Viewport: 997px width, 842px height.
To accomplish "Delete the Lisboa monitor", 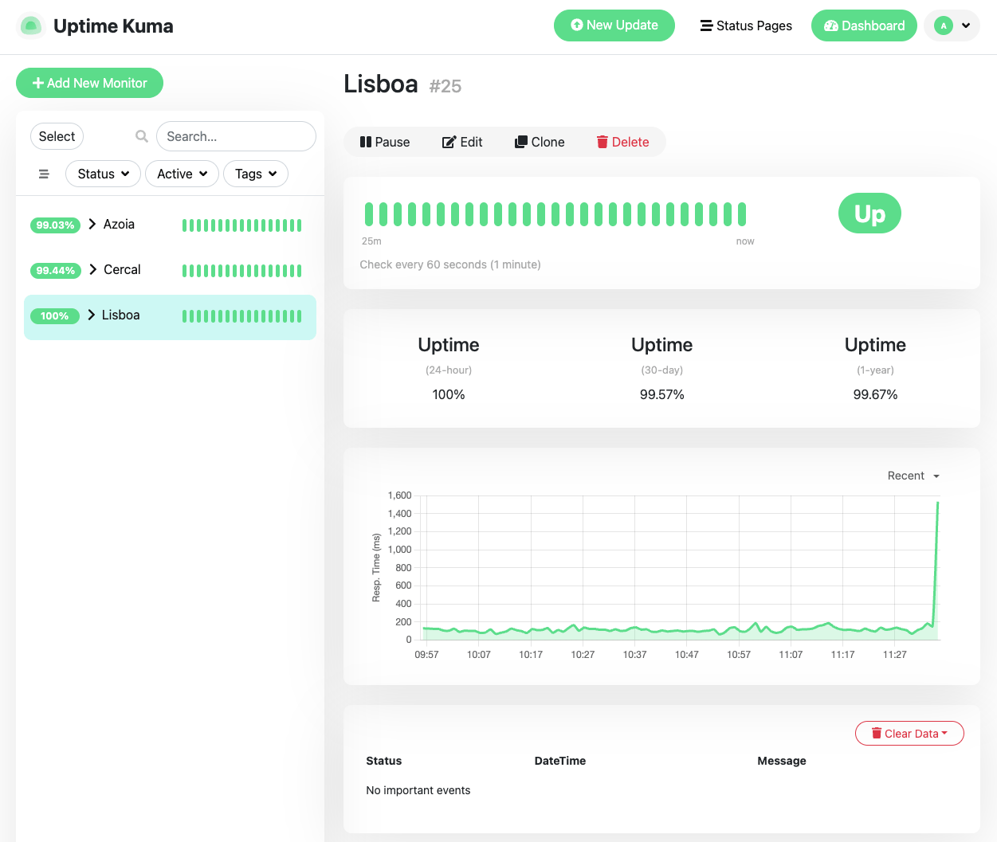I will coord(622,142).
